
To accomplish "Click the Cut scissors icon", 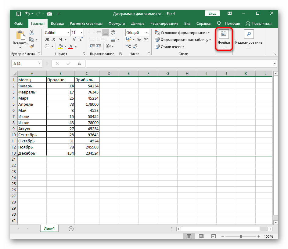I will 32,32.
